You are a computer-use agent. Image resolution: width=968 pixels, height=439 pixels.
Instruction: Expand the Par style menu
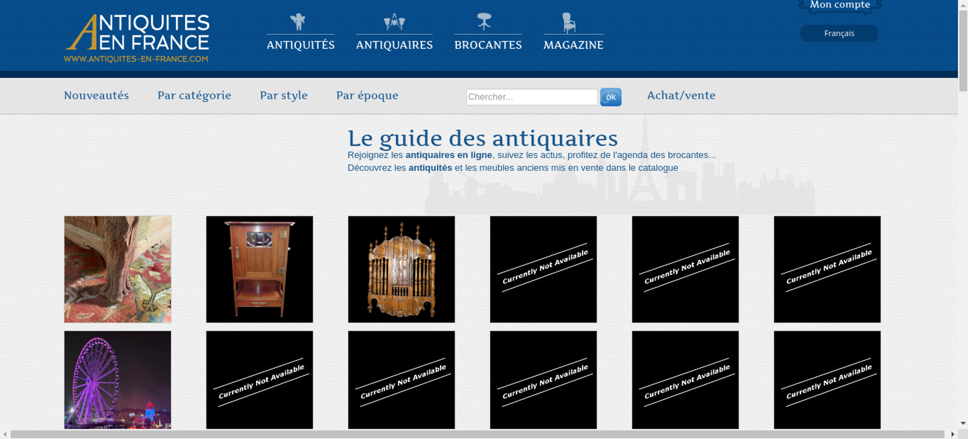[x=284, y=96]
